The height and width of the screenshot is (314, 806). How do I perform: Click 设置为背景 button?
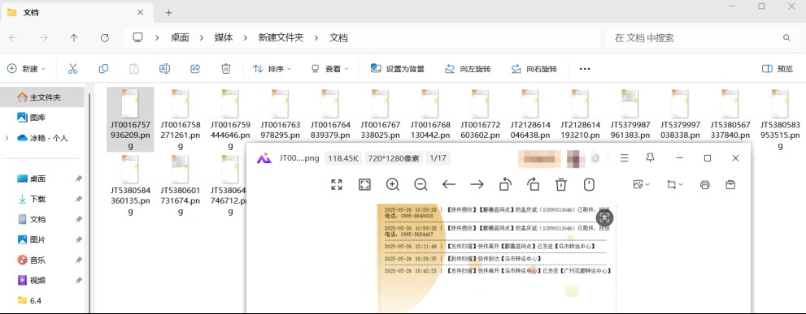[398, 68]
